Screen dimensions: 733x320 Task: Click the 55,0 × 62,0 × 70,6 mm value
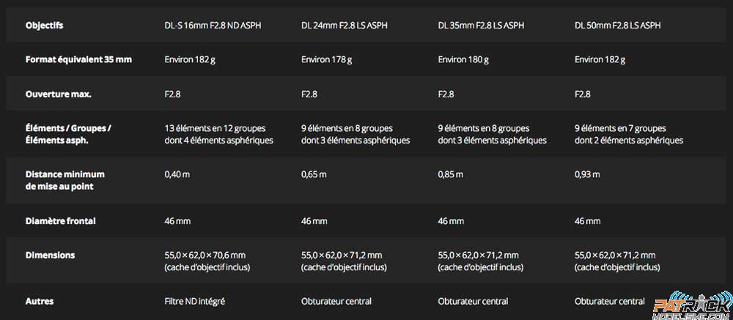coord(205,255)
